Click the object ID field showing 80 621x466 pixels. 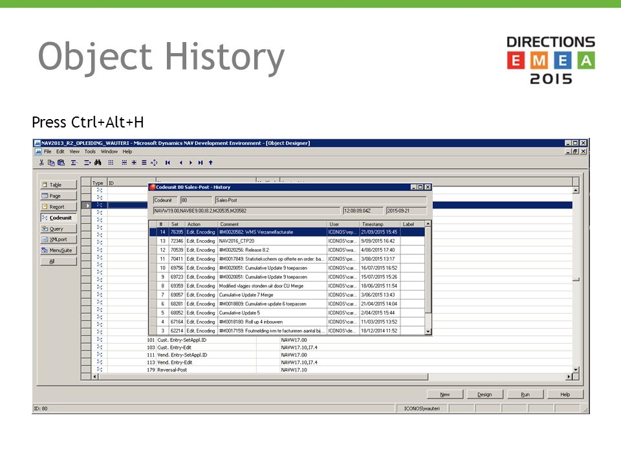[x=195, y=200]
